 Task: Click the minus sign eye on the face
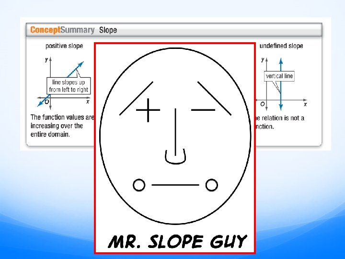coord(203,110)
